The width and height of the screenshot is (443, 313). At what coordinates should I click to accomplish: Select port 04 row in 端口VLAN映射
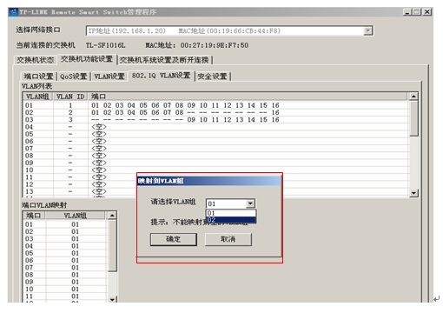click(x=65, y=246)
